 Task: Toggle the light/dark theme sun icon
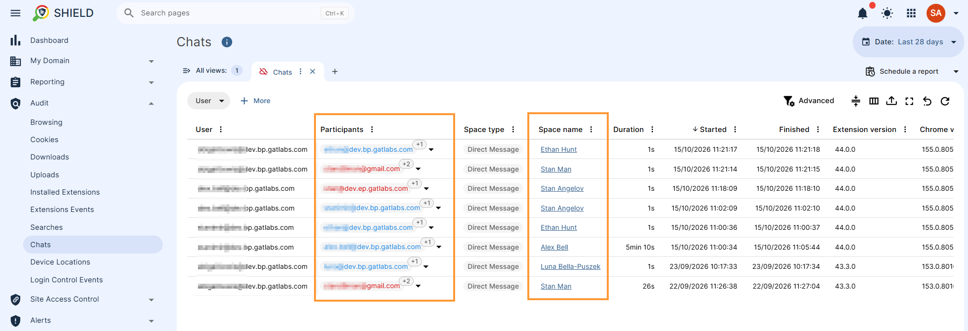887,13
